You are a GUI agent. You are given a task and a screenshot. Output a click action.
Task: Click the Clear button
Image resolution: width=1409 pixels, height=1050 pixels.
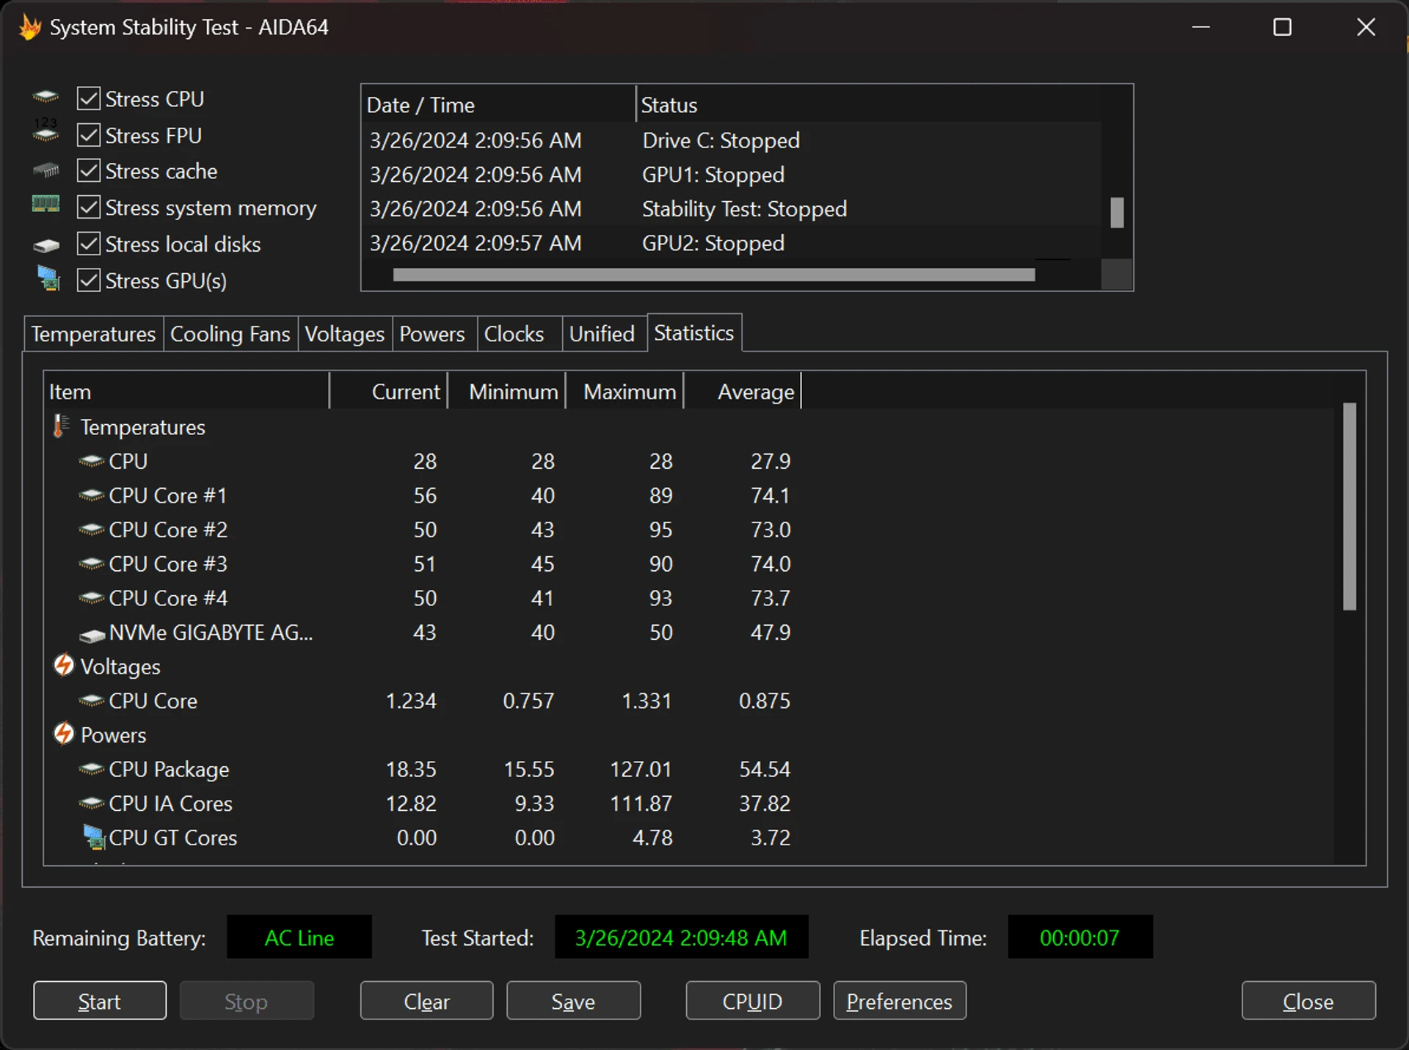tap(426, 1001)
